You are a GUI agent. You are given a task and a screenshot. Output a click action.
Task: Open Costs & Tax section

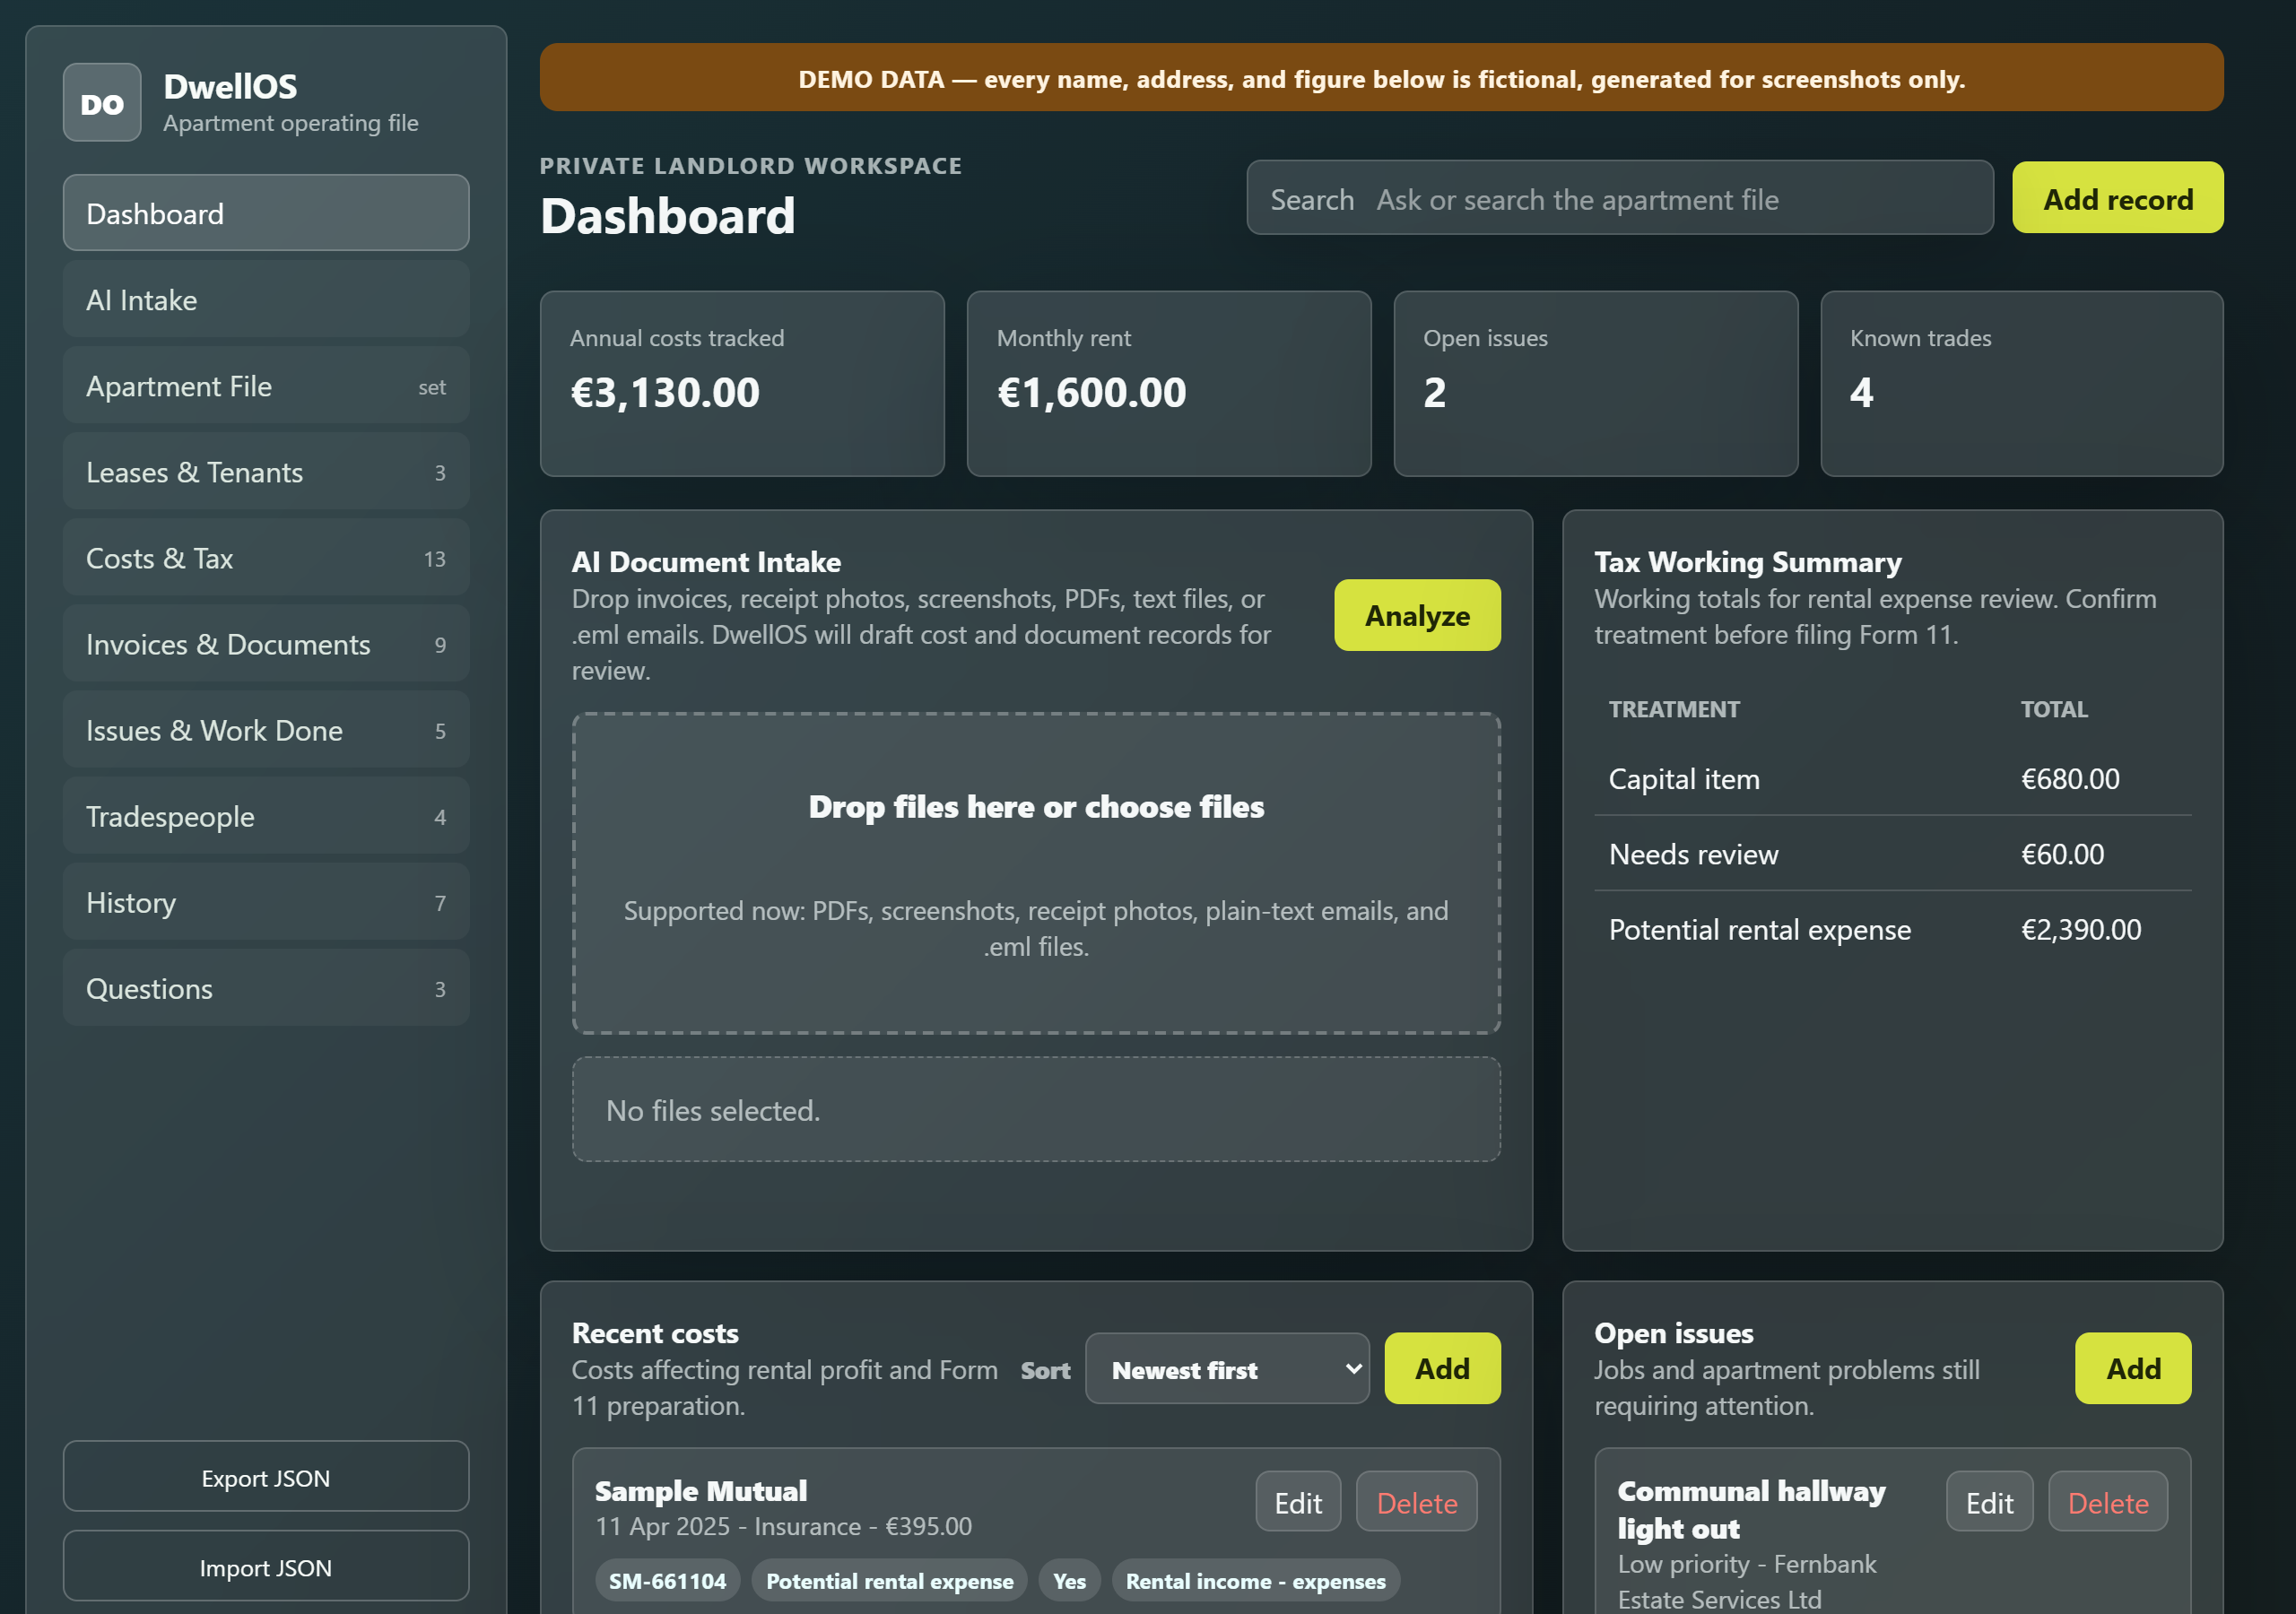pos(266,557)
